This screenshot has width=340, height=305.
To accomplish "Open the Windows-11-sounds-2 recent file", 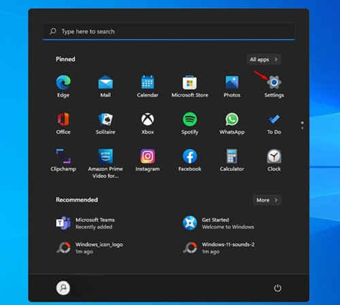I will point(219,248).
